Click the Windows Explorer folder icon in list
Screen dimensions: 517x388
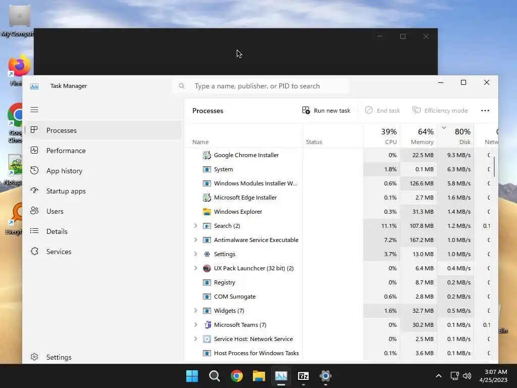[206, 212]
